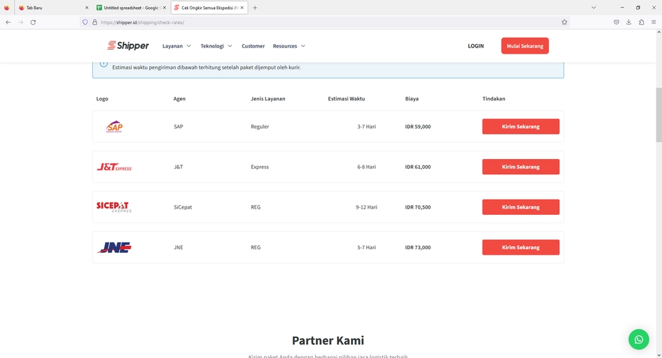Reload the current page
662x358 pixels.
point(33,22)
